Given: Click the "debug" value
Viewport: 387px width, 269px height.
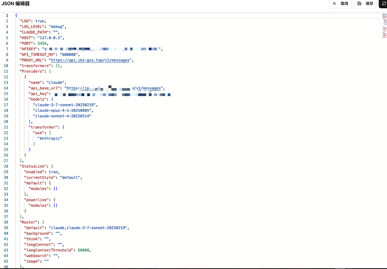Looking at the screenshot, I should 57,27.
